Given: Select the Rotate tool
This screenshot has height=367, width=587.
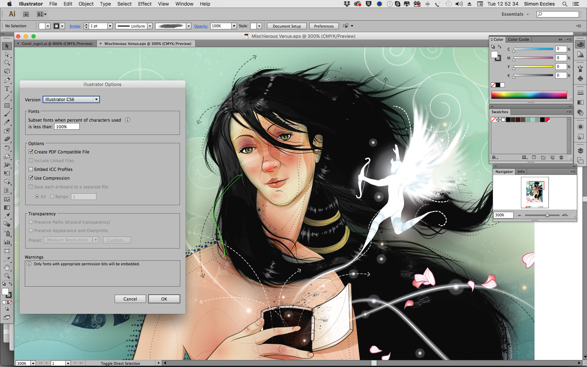Looking at the screenshot, I should 7,148.
